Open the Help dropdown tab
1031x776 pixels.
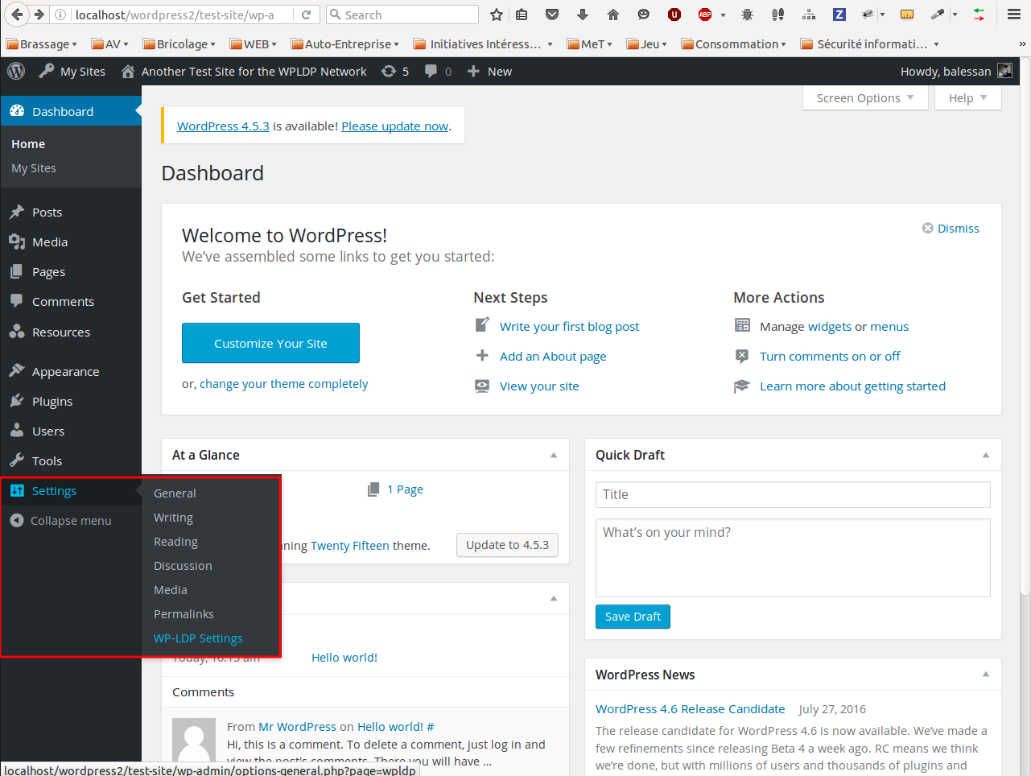coord(968,98)
